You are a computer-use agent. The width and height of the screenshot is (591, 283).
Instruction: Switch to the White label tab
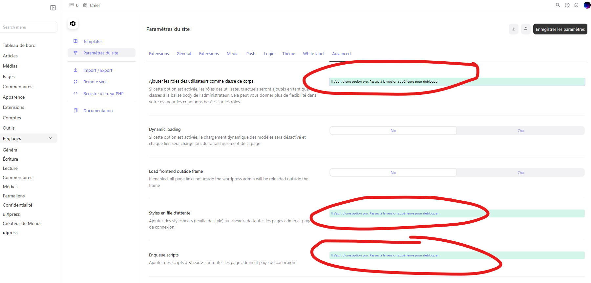[x=313, y=53]
